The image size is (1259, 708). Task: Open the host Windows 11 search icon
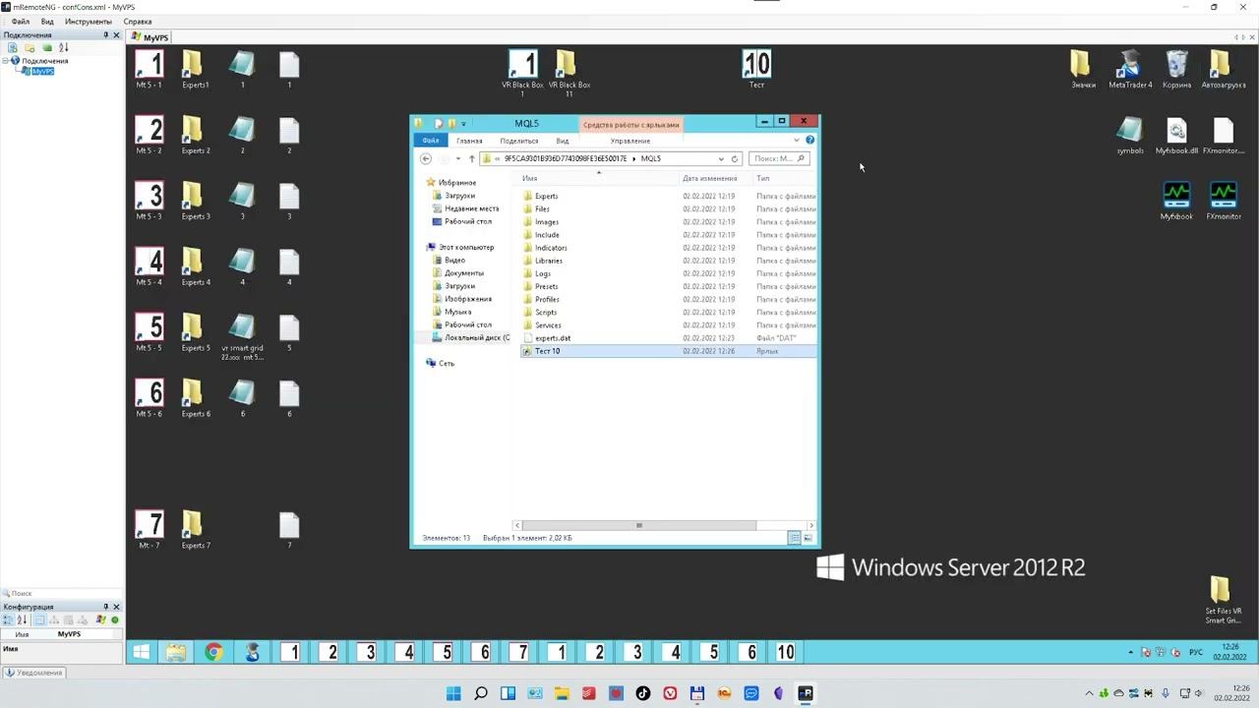[x=480, y=693]
